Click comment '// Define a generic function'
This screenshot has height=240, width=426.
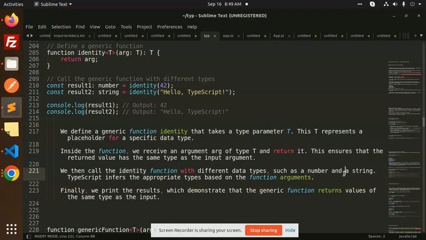[x=95, y=46]
